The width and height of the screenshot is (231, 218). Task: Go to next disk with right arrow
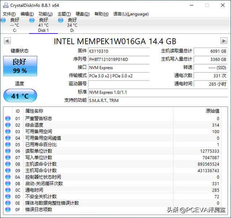tap(224, 41)
